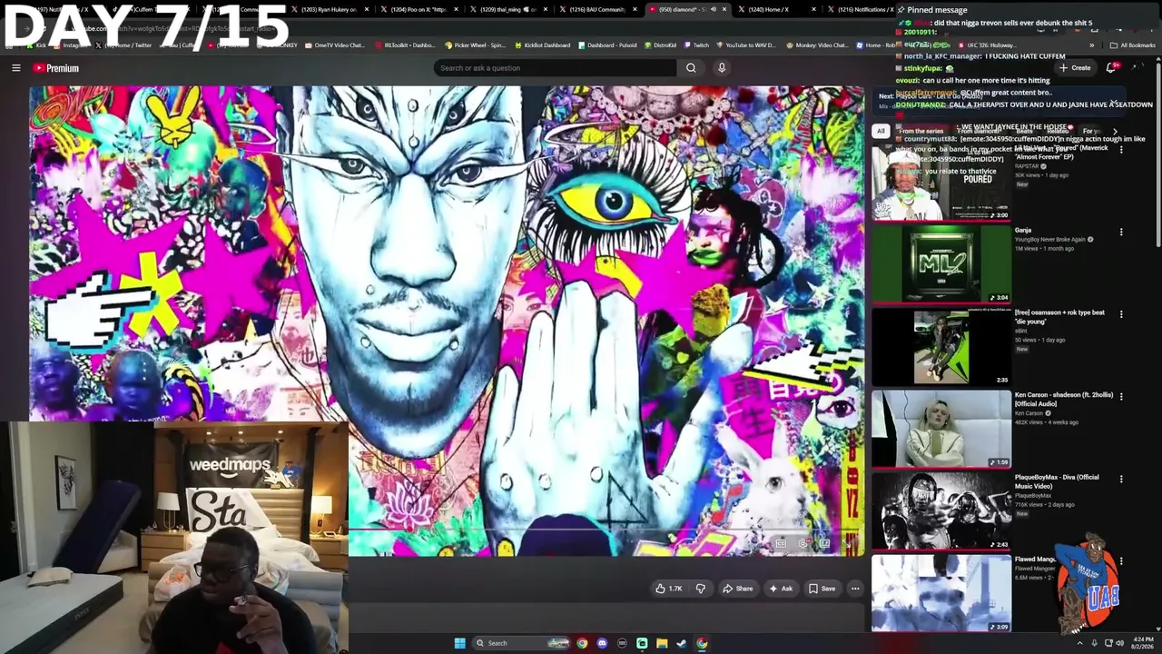Image resolution: width=1162 pixels, height=654 pixels.
Task: Toggle theater mode on video player
Action: coord(824,543)
